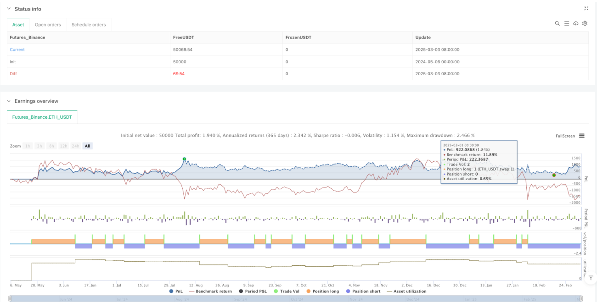The image size is (597, 302).
Task: Select the Futures_Binance.ETH_USDT tab
Action: coord(42,117)
